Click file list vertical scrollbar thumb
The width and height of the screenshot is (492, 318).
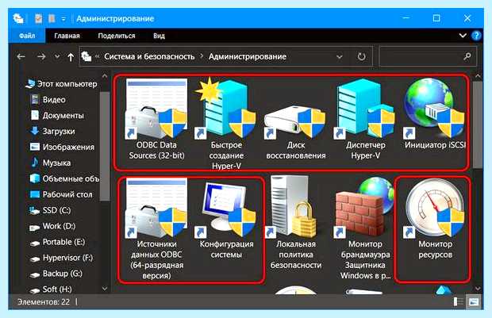click(478, 125)
